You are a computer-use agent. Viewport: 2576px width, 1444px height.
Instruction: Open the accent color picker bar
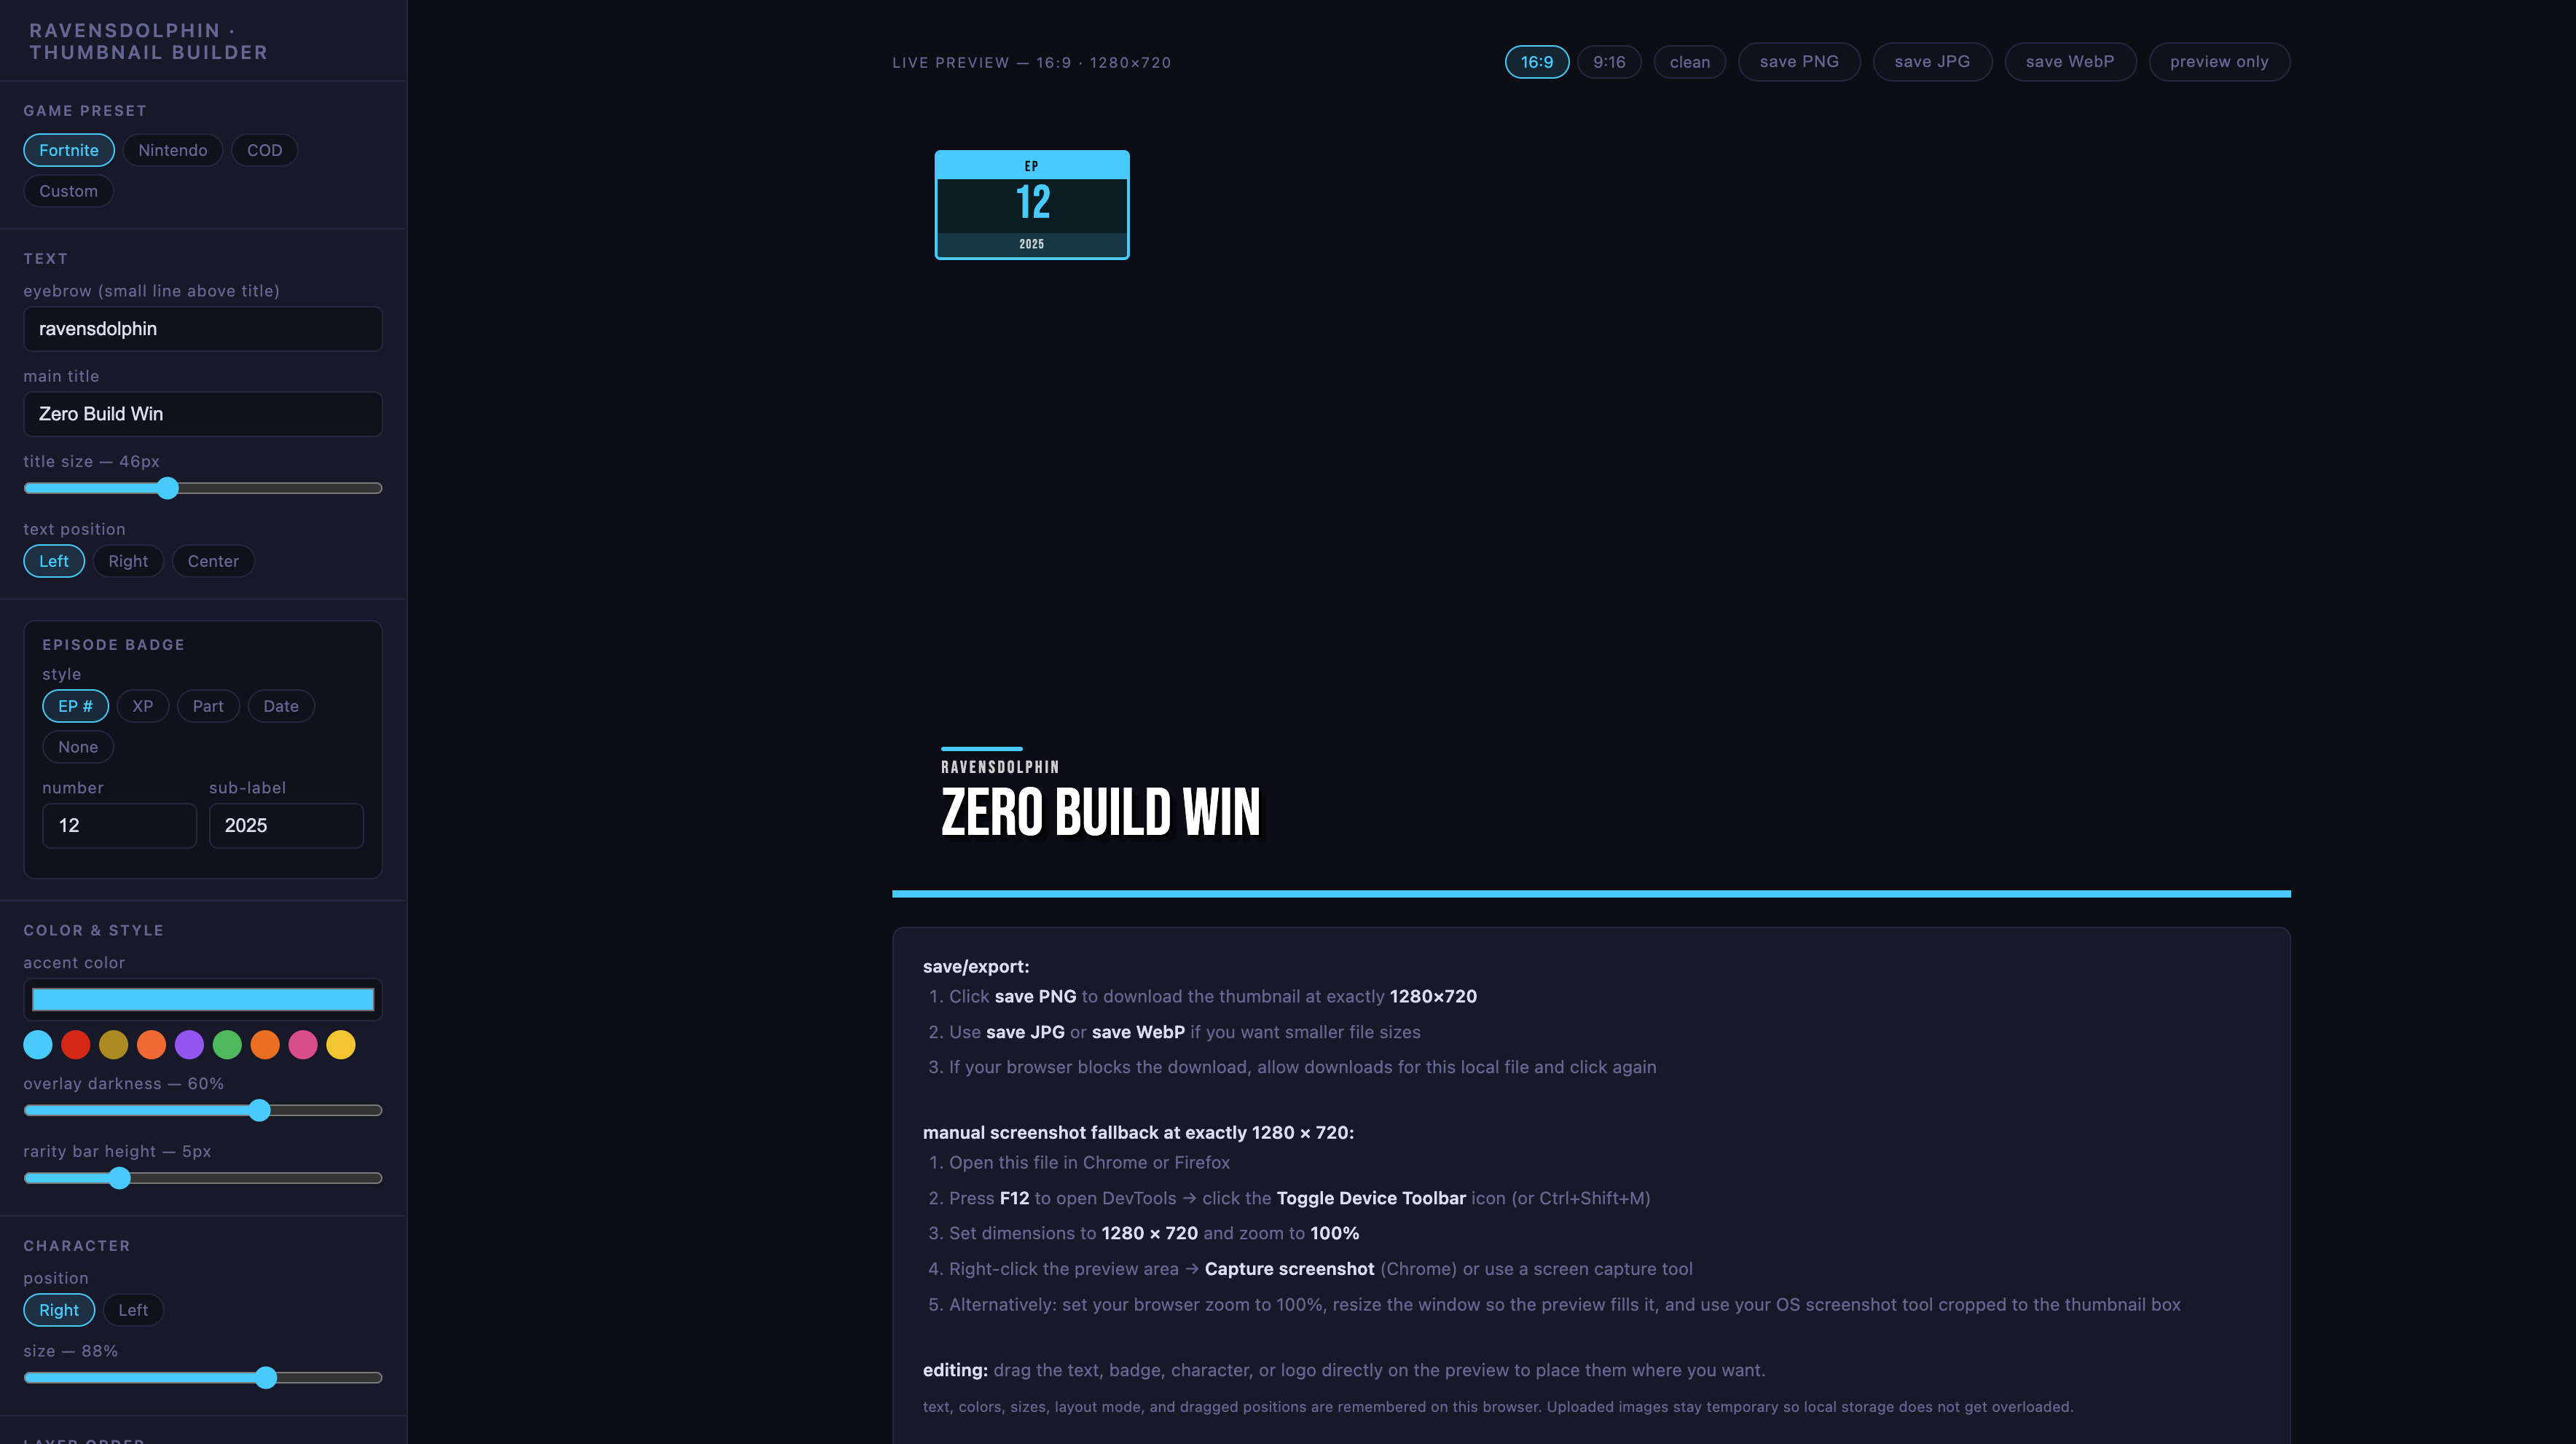(203, 999)
